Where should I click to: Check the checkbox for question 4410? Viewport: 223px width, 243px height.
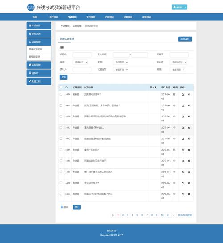(x=61, y=161)
